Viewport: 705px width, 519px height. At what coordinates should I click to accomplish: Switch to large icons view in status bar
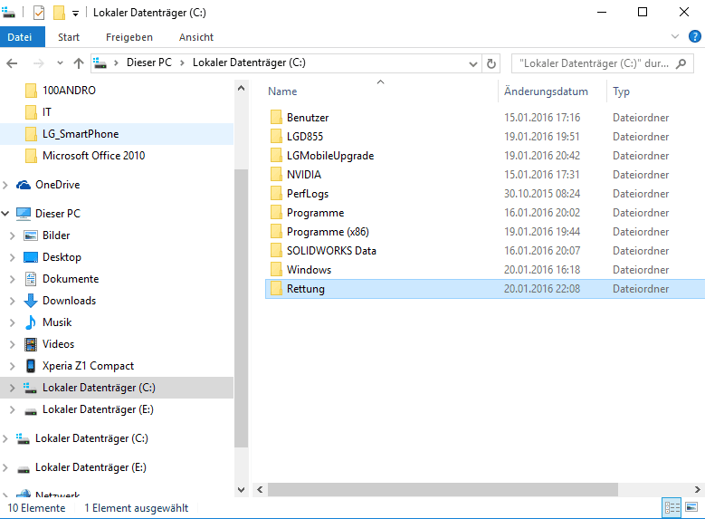(691, 507)
